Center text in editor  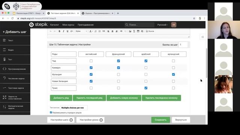[x=112, y=31]
